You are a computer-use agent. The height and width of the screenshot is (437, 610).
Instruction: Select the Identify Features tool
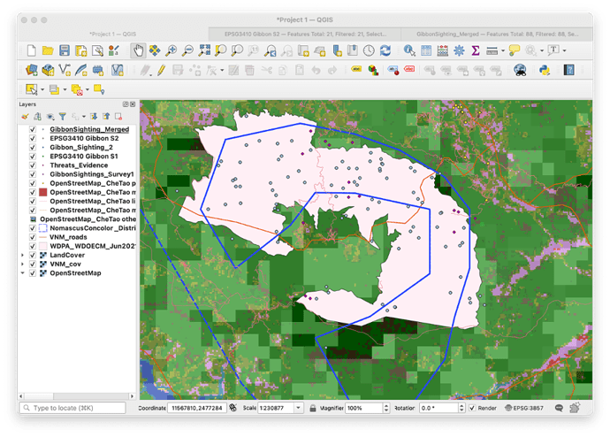pyautogui.click(x=409, y=50)
